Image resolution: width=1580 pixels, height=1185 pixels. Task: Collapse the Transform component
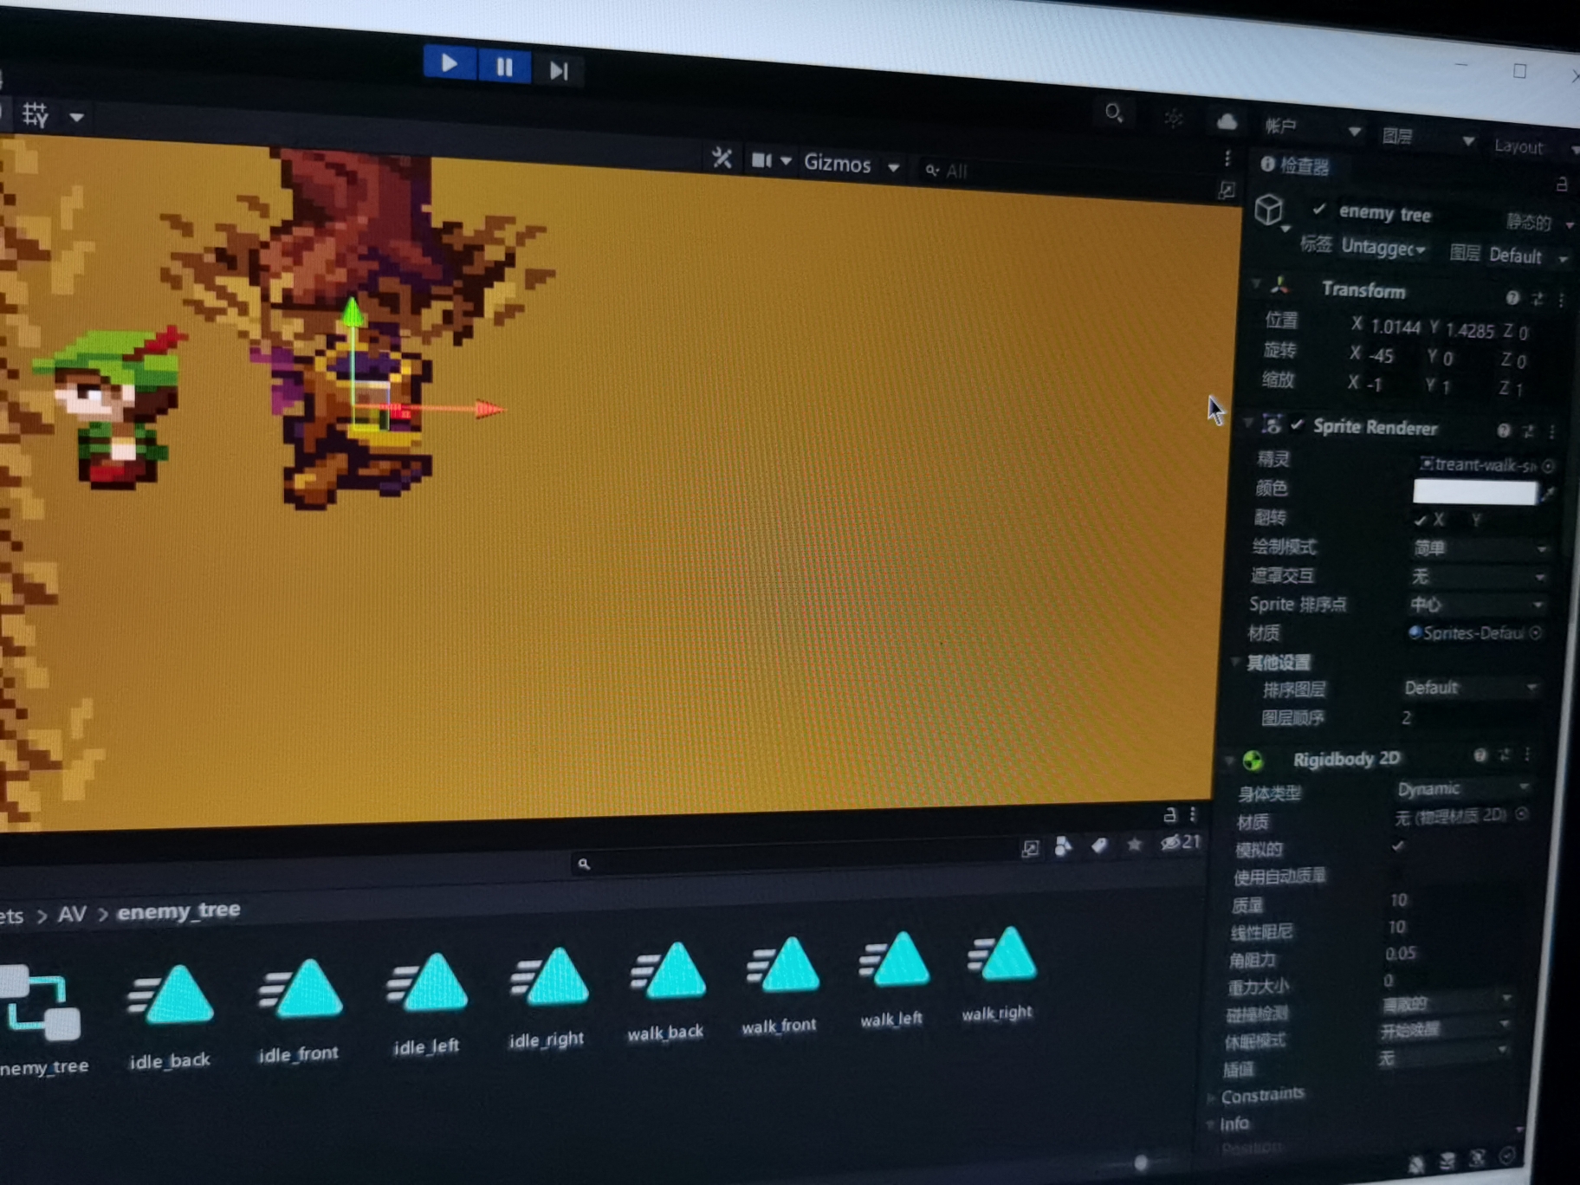[x=1255, y=284]
